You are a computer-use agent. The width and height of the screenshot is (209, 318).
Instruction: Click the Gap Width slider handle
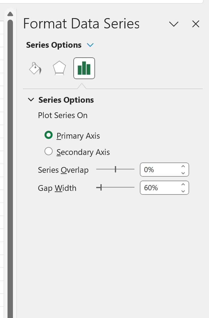point(101,188)
